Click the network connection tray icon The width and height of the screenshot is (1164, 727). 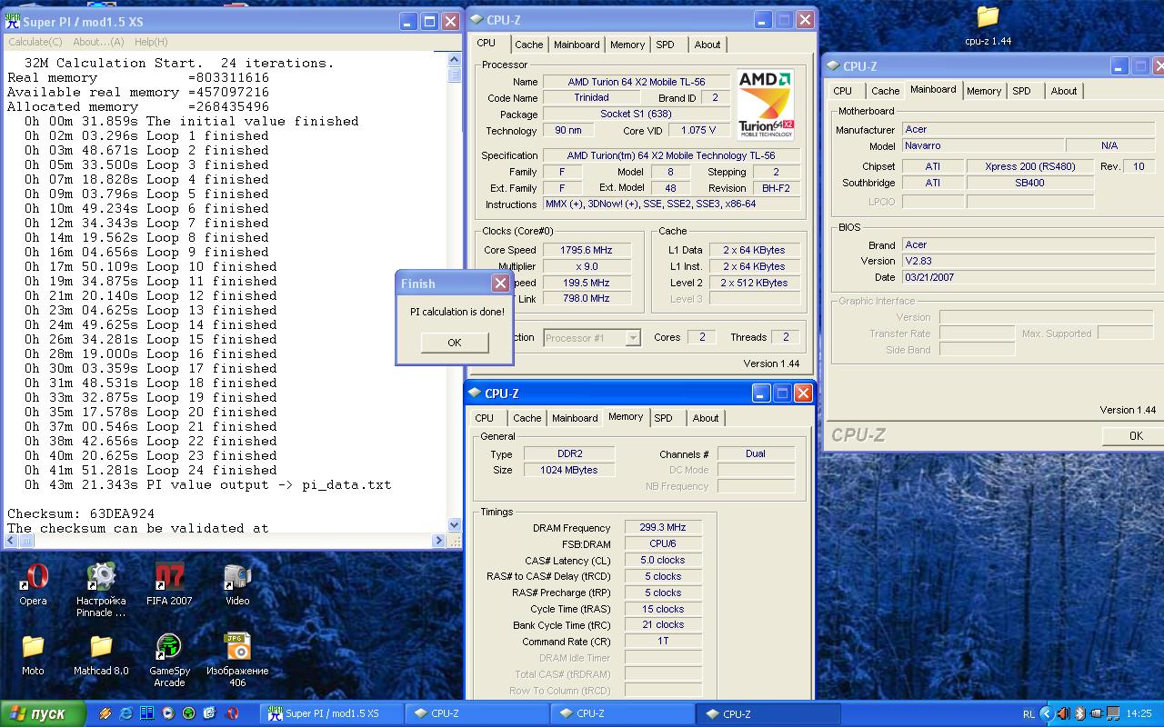[x=1113, y=713]
